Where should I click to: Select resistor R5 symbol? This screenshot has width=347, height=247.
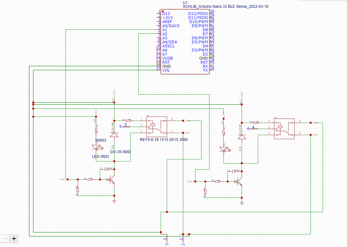pos(217,181)
